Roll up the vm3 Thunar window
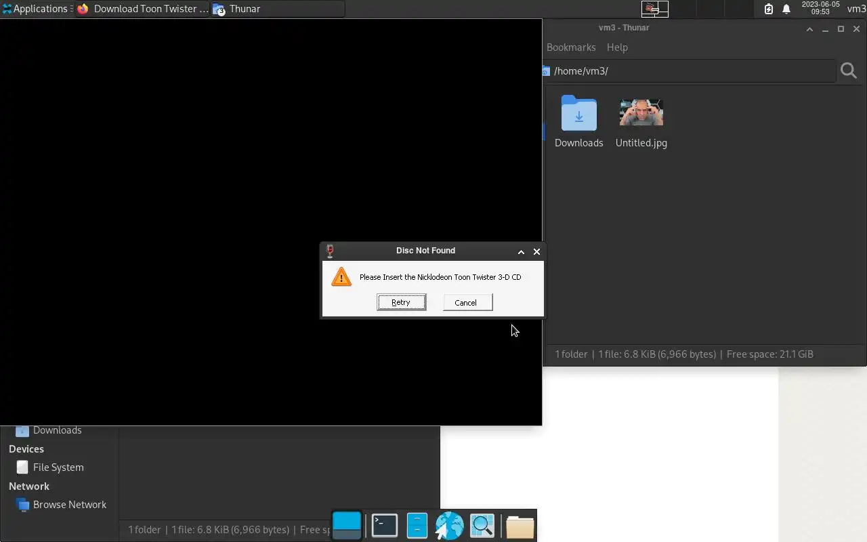The image size is (867, 542). [809, 28]
